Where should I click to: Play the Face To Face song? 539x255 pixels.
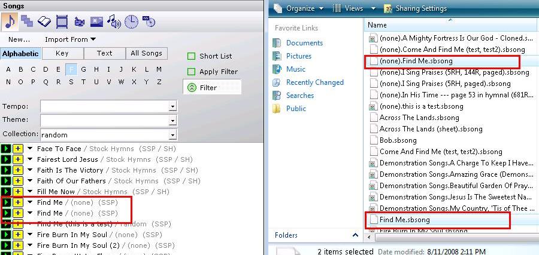(7, 149)
